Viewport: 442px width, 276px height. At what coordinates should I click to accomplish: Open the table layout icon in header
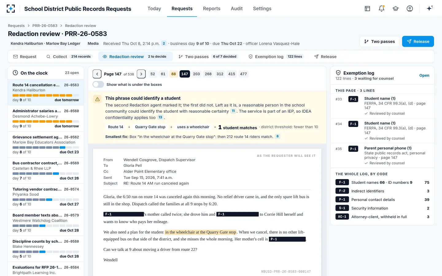367,9
